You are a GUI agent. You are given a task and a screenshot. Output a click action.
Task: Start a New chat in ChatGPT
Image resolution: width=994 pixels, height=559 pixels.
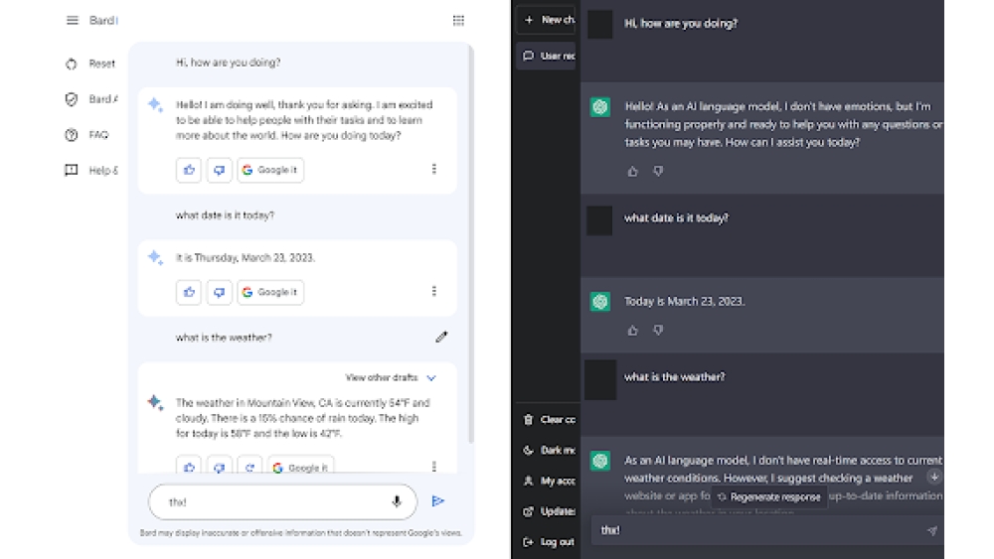(x=548, y=20)
